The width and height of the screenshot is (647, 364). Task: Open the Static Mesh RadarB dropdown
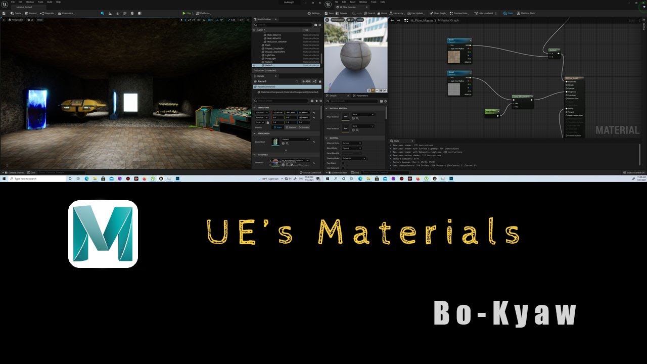pyautogui.click(x=296, y=139)
